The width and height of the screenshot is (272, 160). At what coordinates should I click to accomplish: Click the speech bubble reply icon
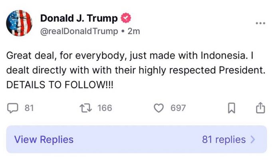12,108
